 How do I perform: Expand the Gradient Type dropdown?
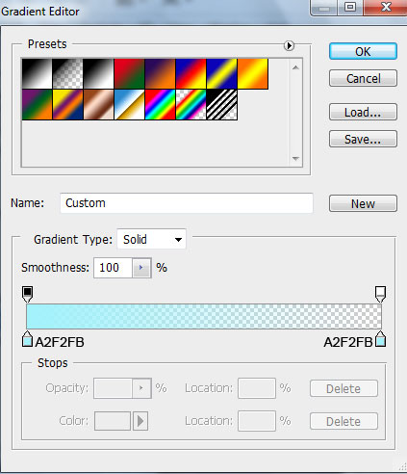pos(151,239)
